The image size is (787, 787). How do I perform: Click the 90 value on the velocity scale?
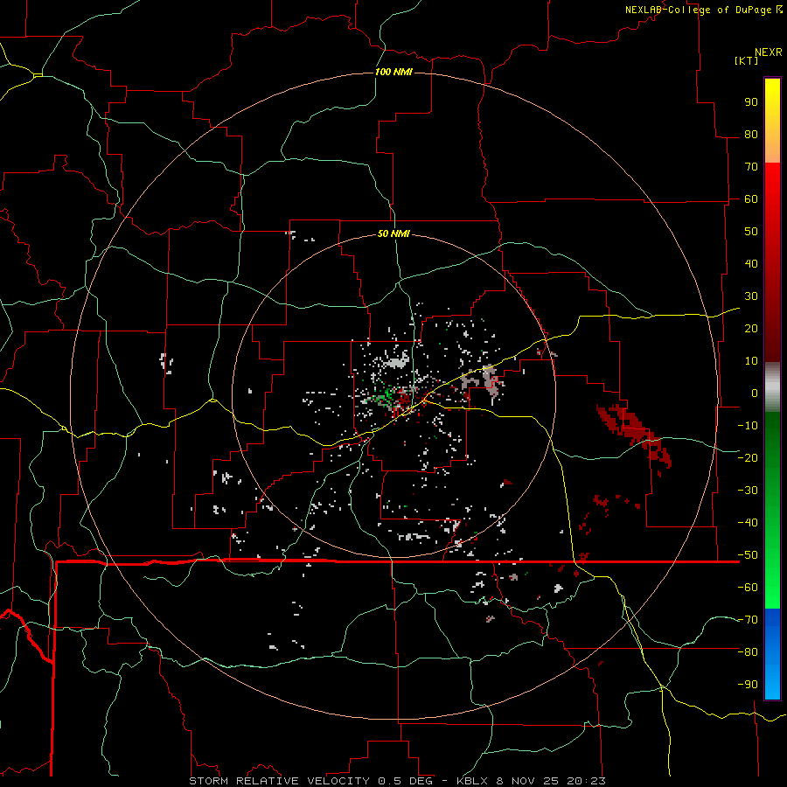pyautogui.click(x=751, y=102)
